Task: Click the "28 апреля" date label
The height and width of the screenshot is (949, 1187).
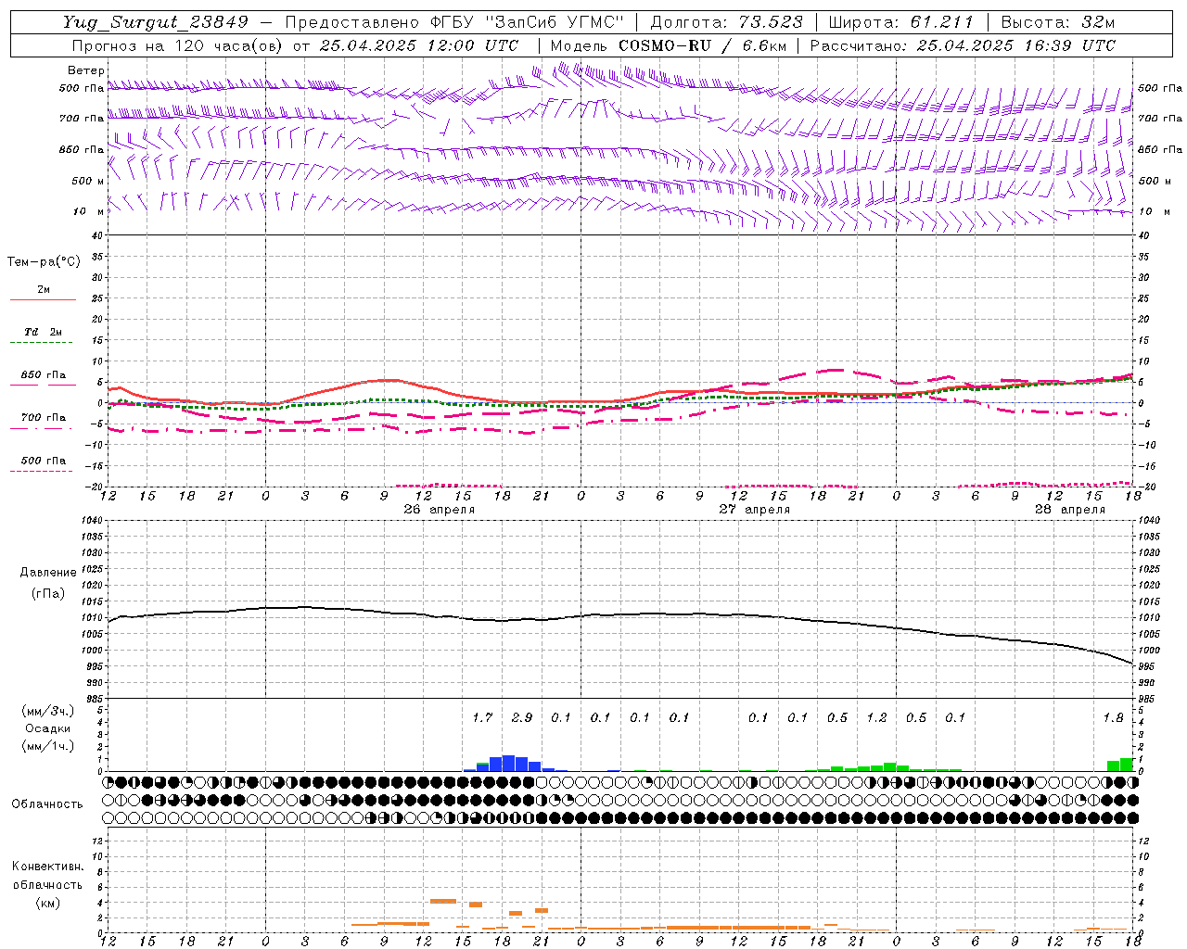Action: tap(1070, 510)
